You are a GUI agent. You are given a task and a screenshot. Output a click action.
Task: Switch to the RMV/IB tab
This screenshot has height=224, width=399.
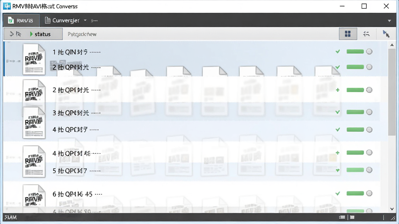(x=21, y=20)
